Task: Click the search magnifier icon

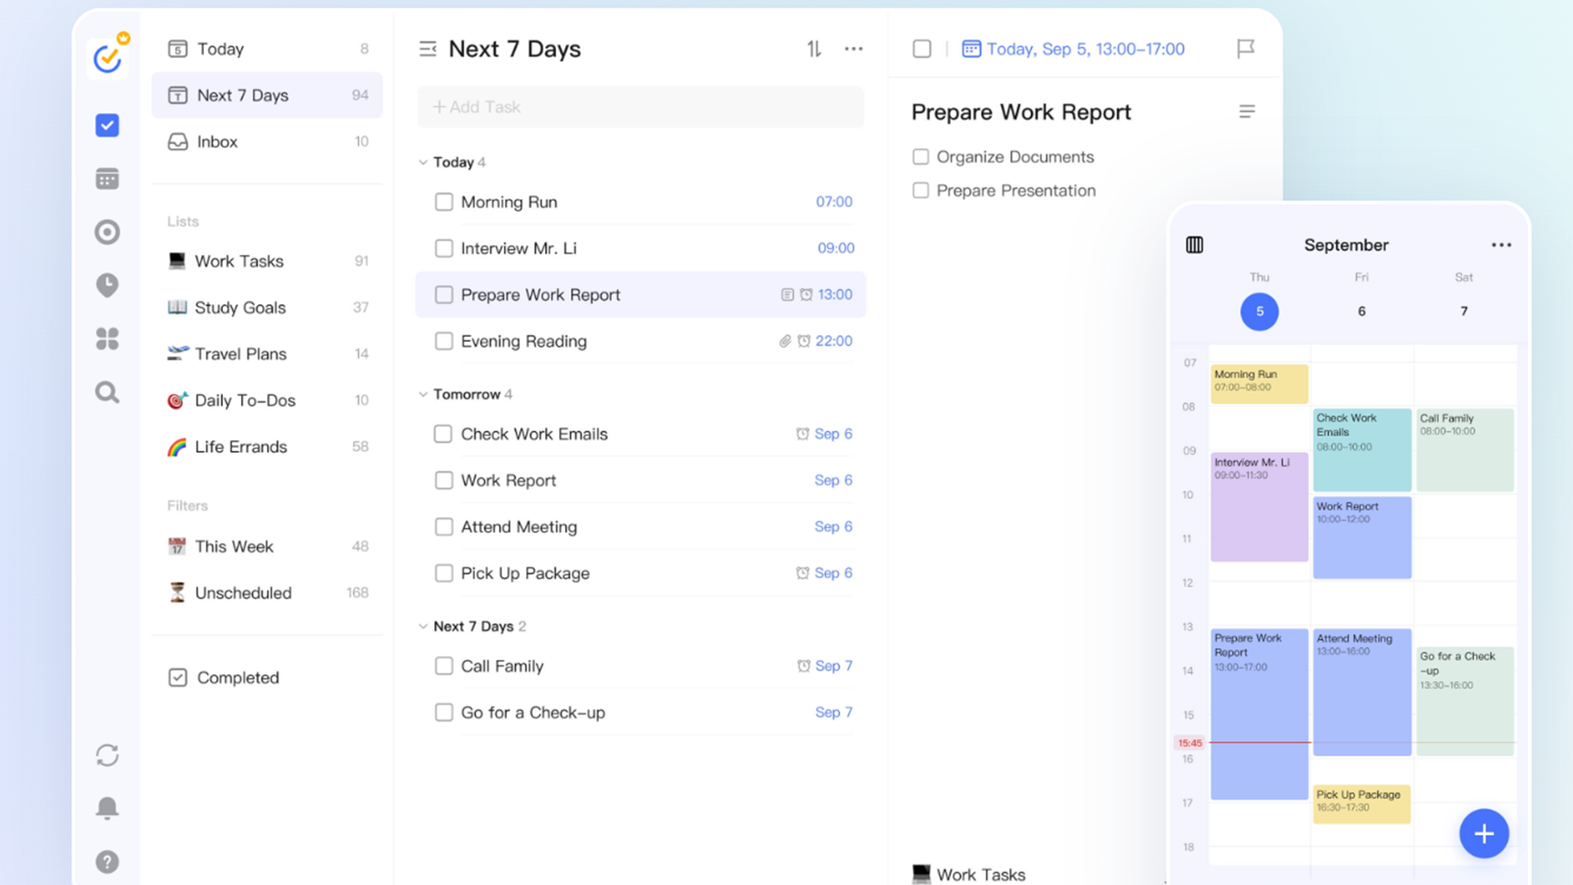Action: point(107,393)
